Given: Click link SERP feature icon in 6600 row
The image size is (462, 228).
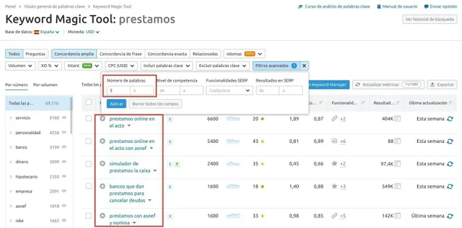Looking at the screenshot, I should (x=334, y=118).
